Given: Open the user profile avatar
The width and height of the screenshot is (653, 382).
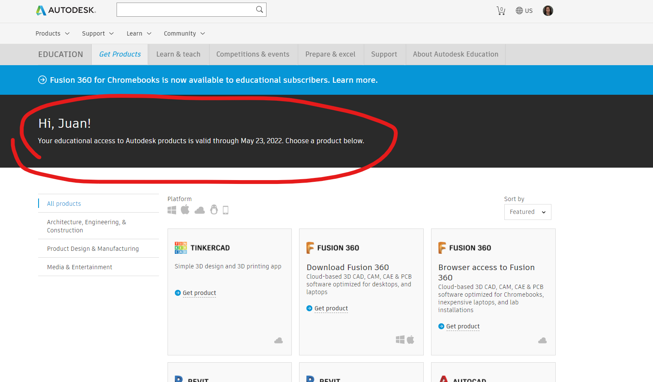Looking at the screenshot, I should (x=548, y=11).
